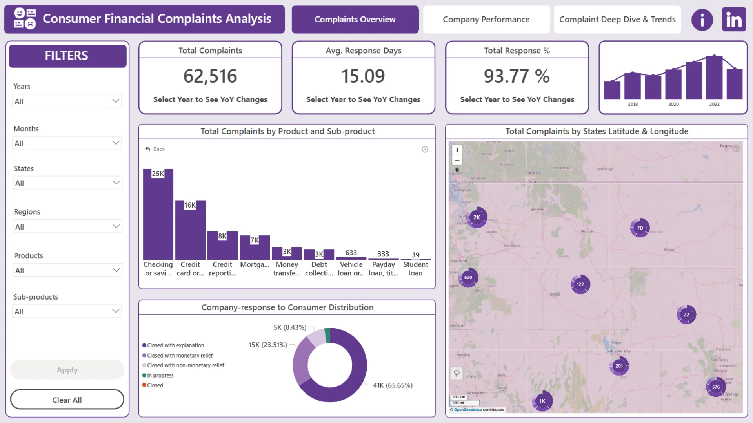The height and width of the screenshot is (423, 753).
Task: Switch to Company Performance tab
Action: click(486, 20)
